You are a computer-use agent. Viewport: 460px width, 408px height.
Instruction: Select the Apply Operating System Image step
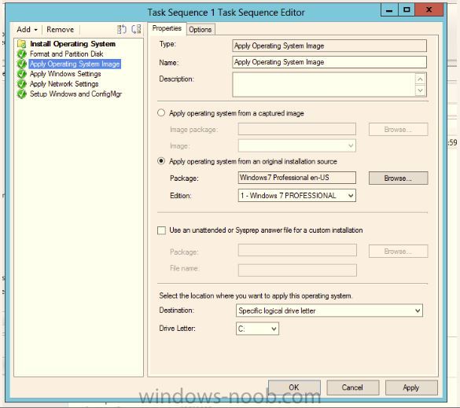tap(75, 64)
